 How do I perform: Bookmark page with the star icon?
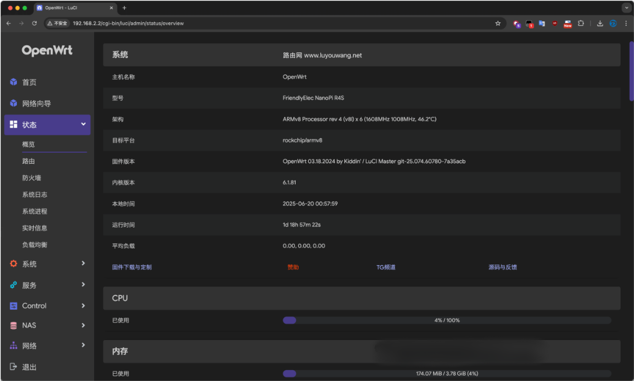point(498,24)
